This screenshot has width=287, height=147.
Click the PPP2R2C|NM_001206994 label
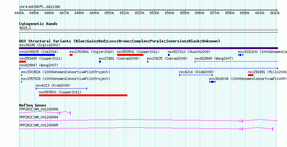pos(39,117)
